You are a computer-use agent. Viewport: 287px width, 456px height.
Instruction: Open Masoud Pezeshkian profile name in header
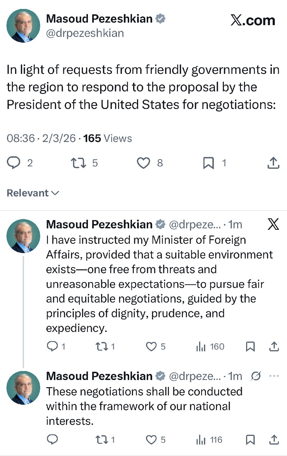99,19
